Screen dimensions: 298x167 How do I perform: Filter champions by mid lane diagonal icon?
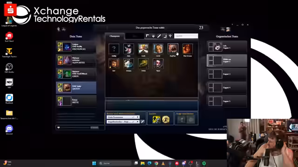pyautogui.click(x=159, y=36)
